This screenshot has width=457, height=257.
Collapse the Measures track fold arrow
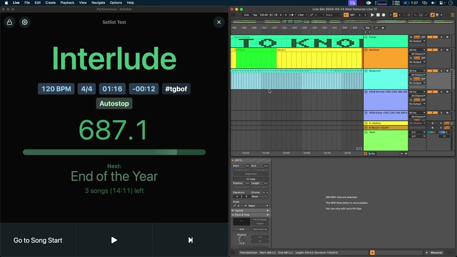coord(366,71)
